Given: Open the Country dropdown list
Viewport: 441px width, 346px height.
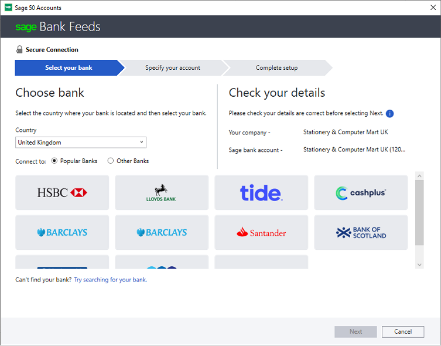Looking at the screenshot, I should [81, 143].
